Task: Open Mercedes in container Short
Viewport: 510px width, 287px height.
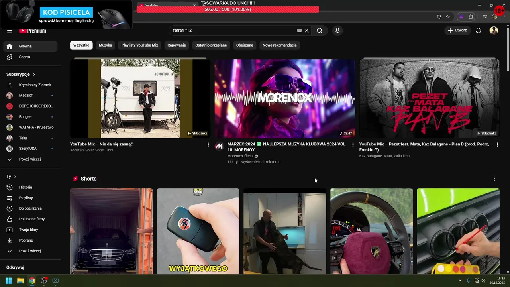Action: (x=111, y=231)
